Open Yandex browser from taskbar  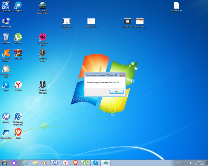tap(65, 163)
